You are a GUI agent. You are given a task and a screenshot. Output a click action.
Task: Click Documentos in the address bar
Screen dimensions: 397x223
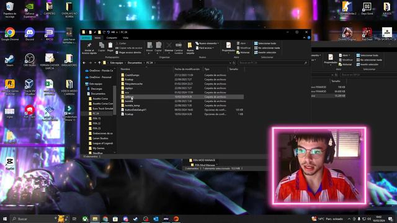135,63
